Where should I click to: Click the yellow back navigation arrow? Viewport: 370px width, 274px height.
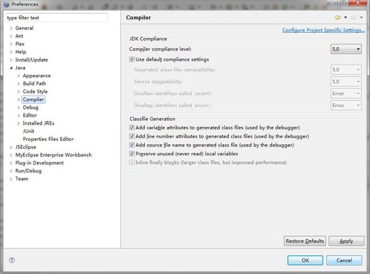coord(338,18)
